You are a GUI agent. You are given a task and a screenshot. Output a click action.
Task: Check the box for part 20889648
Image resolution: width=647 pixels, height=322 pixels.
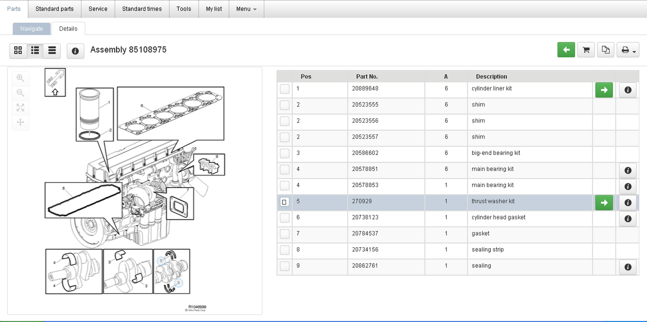click(285, 89)
